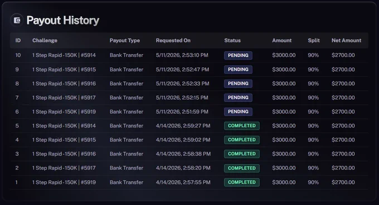Viewport: 379px width, 205px height.
Task: Click the PENDING badge for payout ID 6
Action: point(238,111)
